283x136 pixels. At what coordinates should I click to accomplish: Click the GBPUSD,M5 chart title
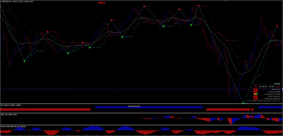tap(7, 1)
